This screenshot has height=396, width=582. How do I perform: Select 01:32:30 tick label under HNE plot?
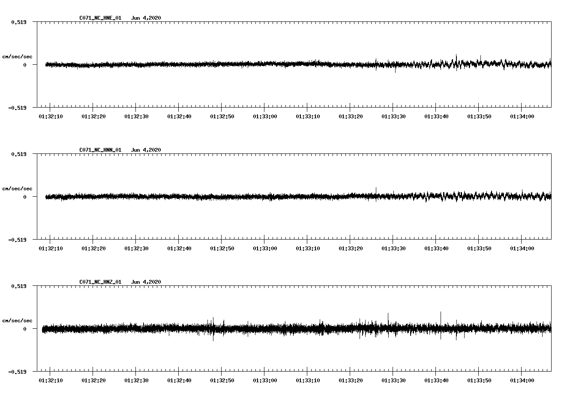(x=136, y=116)
